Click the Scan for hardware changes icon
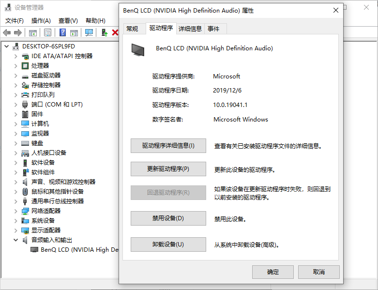 point(89,32)
